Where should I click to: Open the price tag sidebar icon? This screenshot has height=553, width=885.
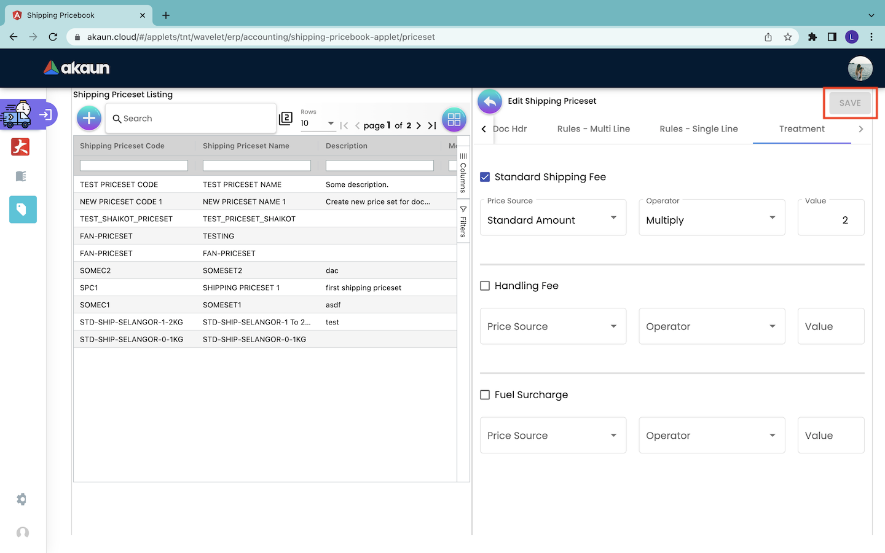click(23, 210)
